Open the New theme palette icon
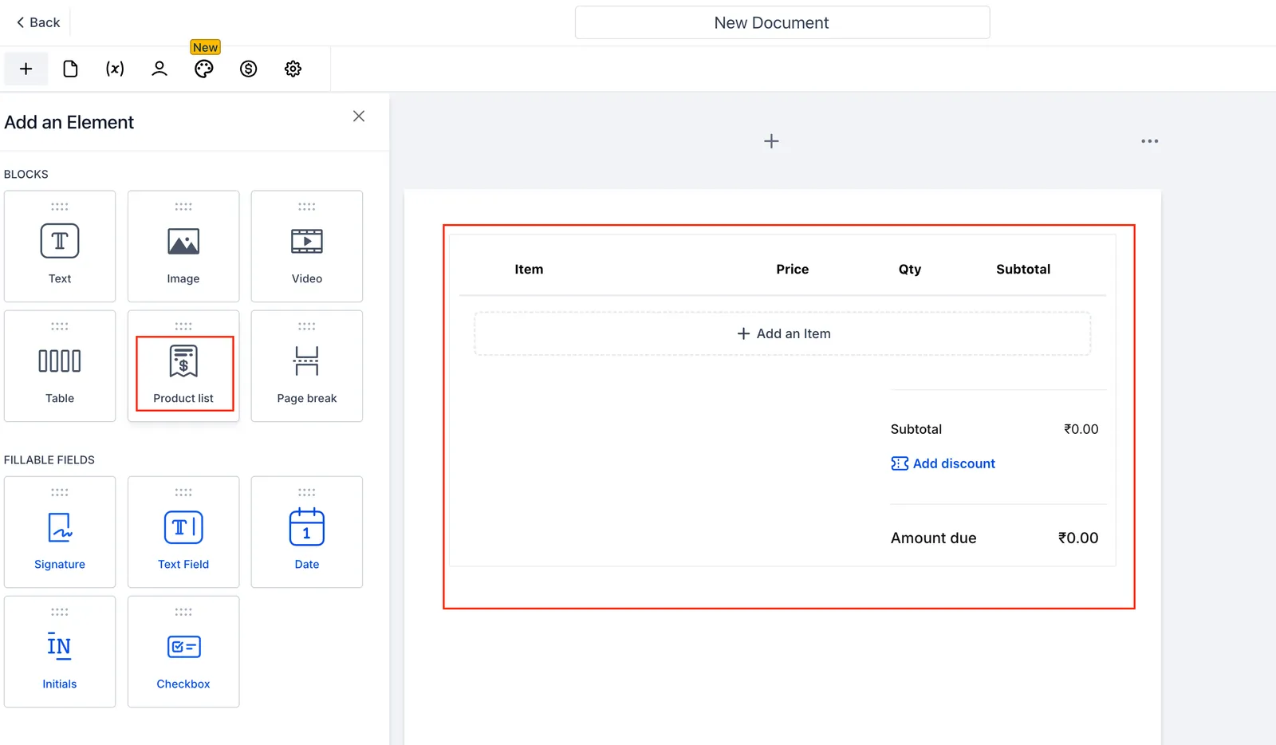 click(x=204, y=69)
